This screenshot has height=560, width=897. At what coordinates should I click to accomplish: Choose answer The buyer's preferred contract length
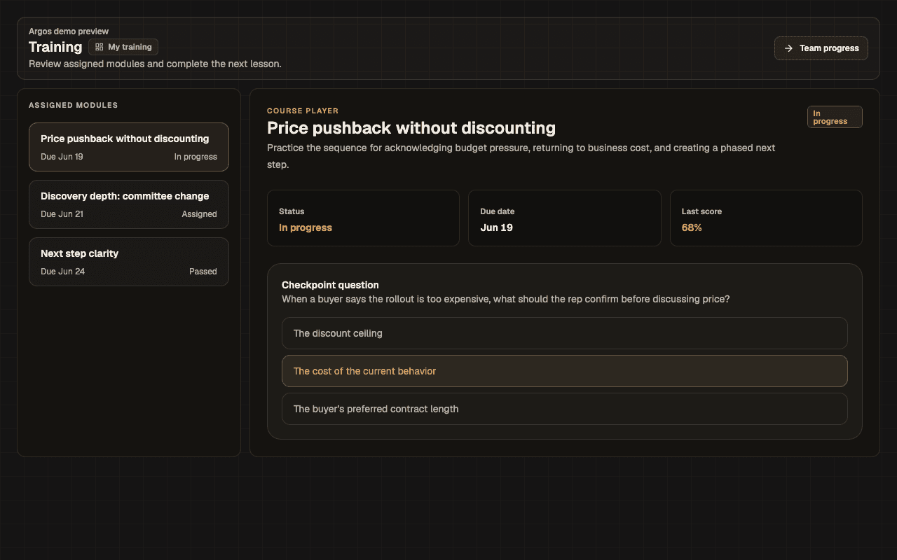[564, 409]
